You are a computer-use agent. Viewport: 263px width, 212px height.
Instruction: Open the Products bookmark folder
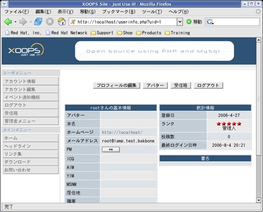(x=148, y=33)
